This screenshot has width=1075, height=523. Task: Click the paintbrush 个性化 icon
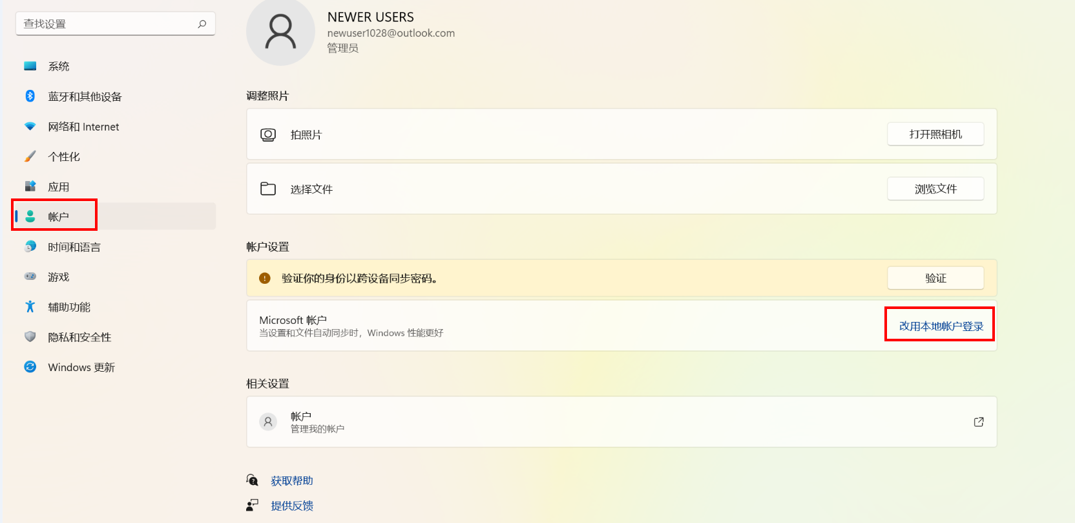pyautogui.click(x=30, y=156)
